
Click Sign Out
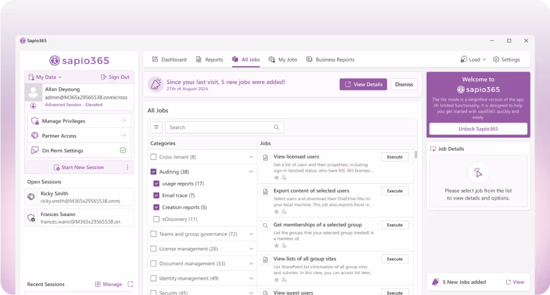(x=115, y=77)
